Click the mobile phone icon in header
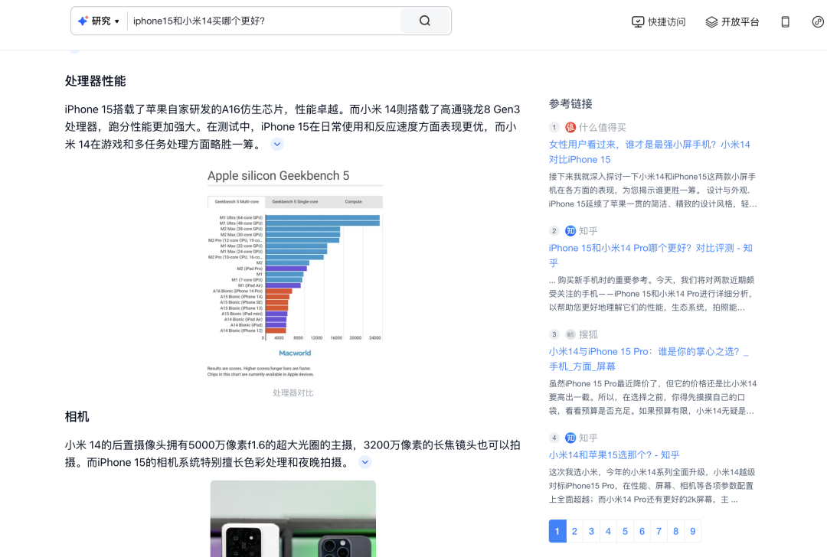The image size is (827, 557). 786,21
